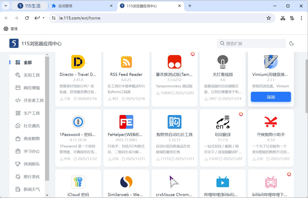Toggle dark mode moon icon
Viewport: 308px width, 198px height.
click(291, 44)
